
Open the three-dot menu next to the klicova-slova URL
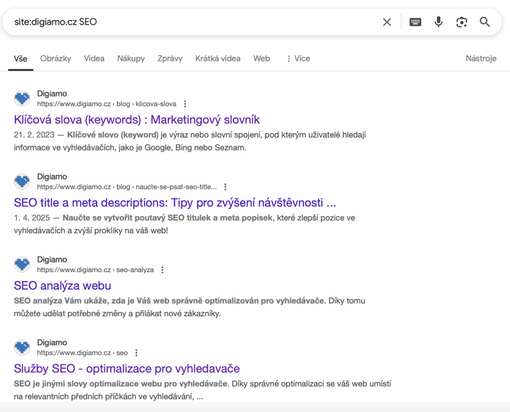[185, 104]
